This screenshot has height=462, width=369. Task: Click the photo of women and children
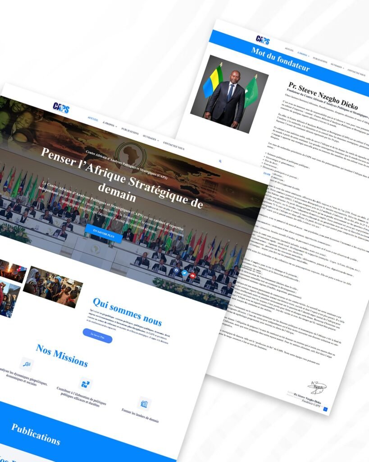click(x=53, y=287)
